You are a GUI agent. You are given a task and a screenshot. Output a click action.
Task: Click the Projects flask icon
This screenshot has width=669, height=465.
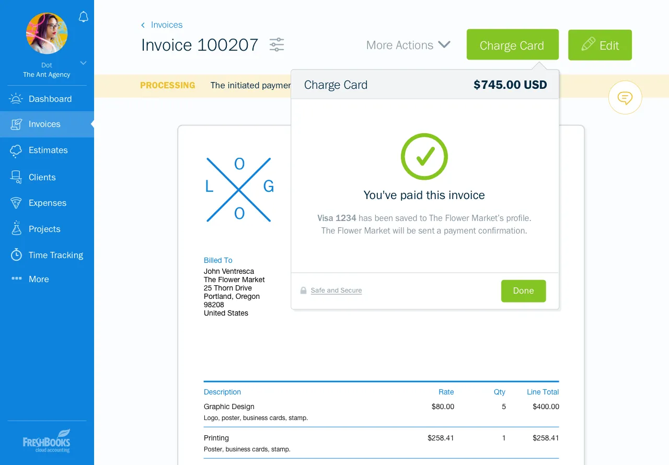[16, 229]
